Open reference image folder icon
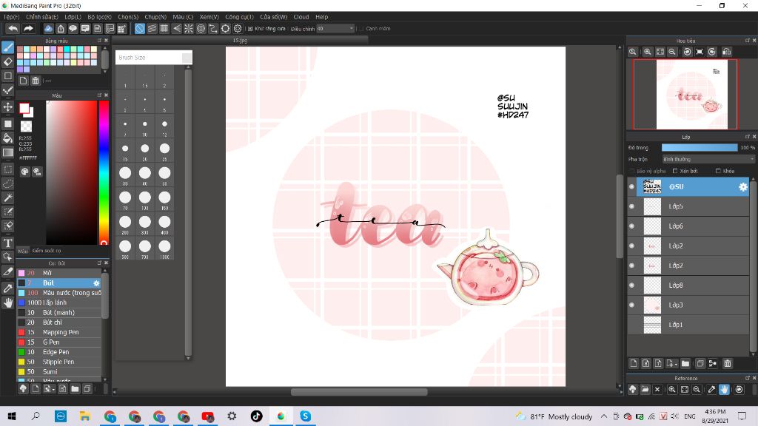This screenshot has height=426, width=758. click(645, 389)
